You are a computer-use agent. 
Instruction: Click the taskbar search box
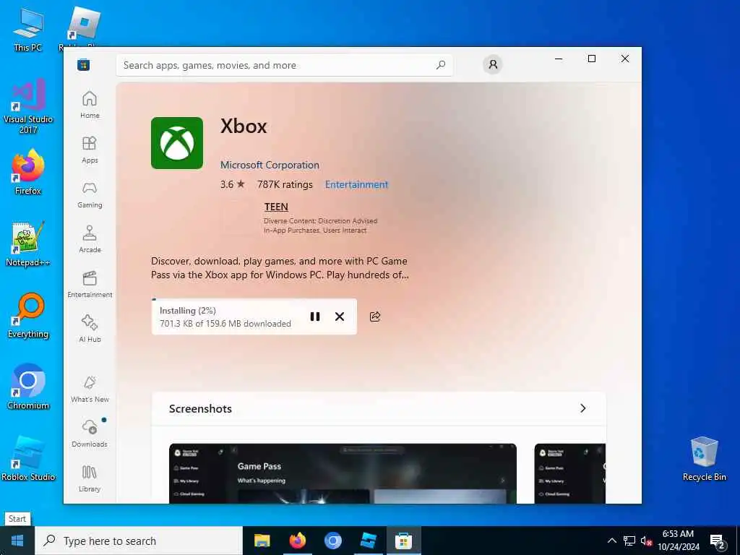point(139,541)
